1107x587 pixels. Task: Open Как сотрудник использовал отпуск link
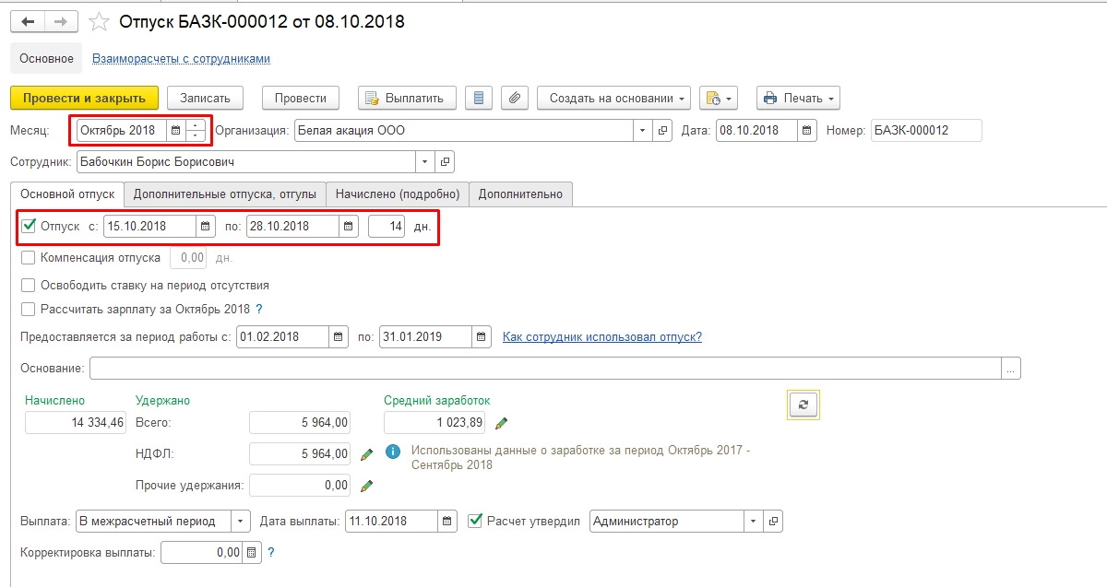(601, 337)
